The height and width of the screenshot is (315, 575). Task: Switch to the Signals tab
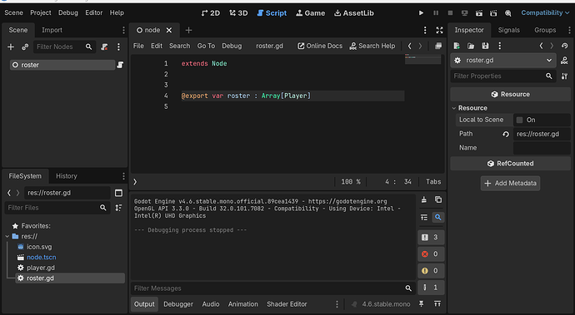coord(508,30)
